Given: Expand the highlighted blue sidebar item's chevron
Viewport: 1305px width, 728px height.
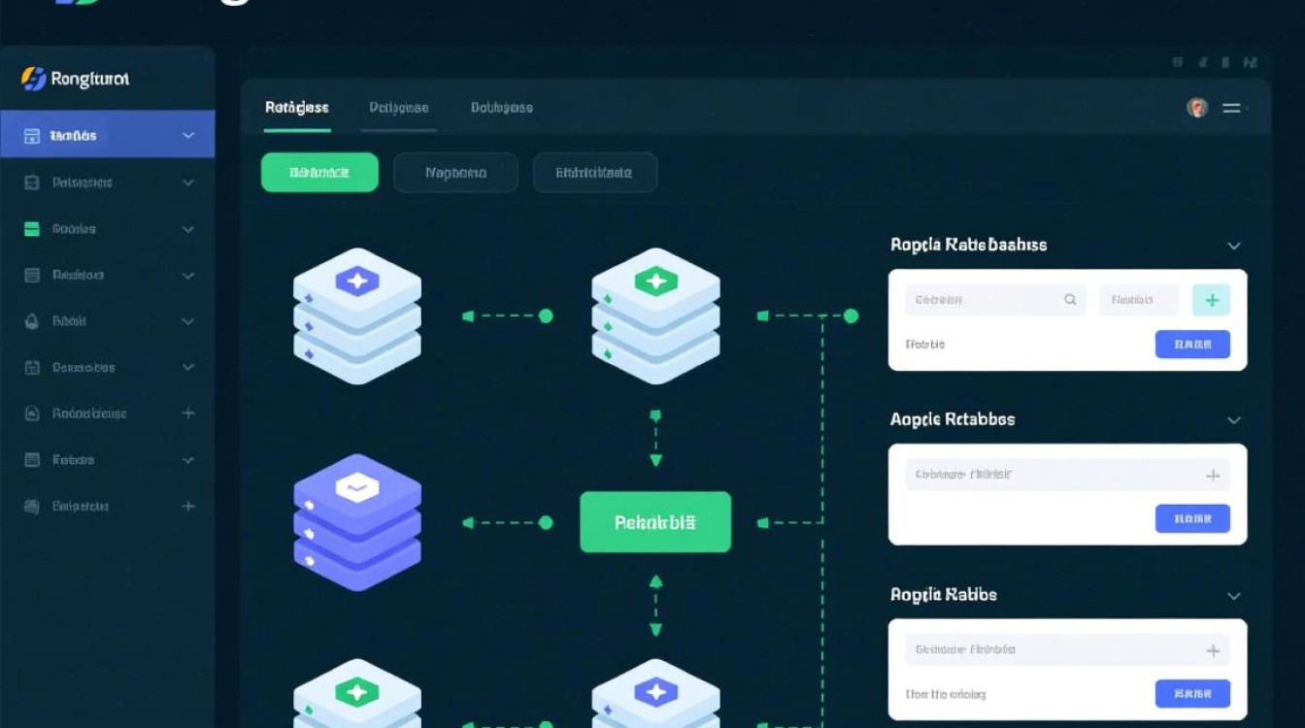Looking at the screenshot, I should [188, 136].
